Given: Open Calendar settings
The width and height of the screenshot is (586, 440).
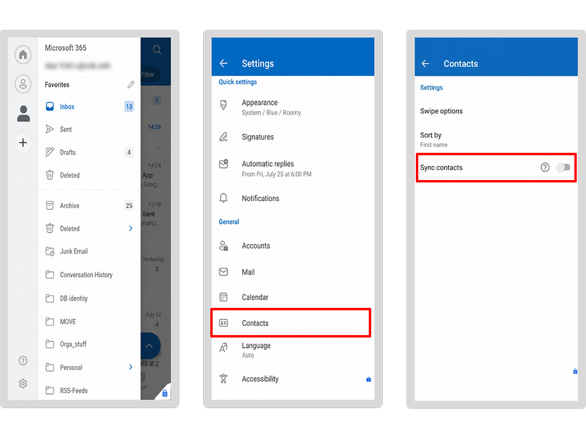Looking at the screenshot, I should 292,297.
